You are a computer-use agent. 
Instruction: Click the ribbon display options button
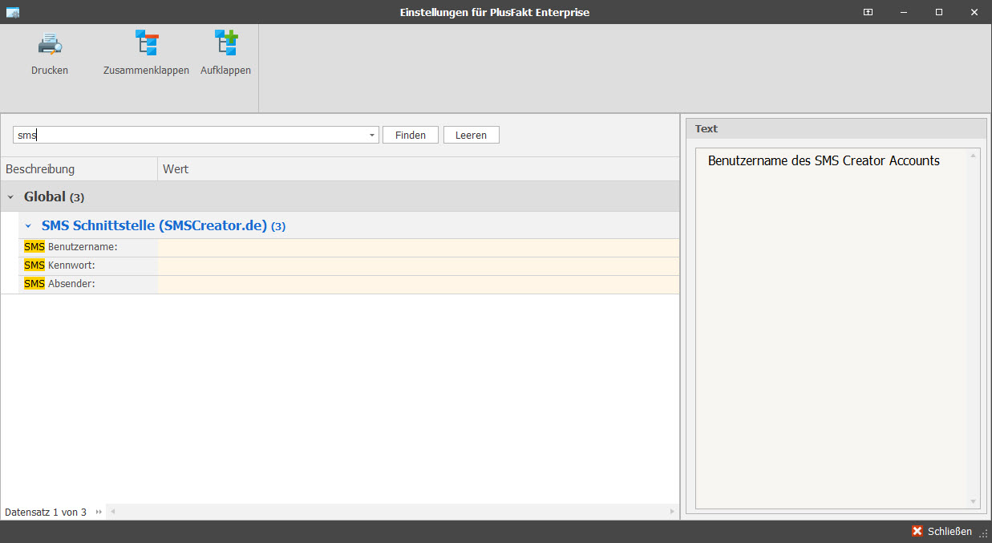point(868,12)
